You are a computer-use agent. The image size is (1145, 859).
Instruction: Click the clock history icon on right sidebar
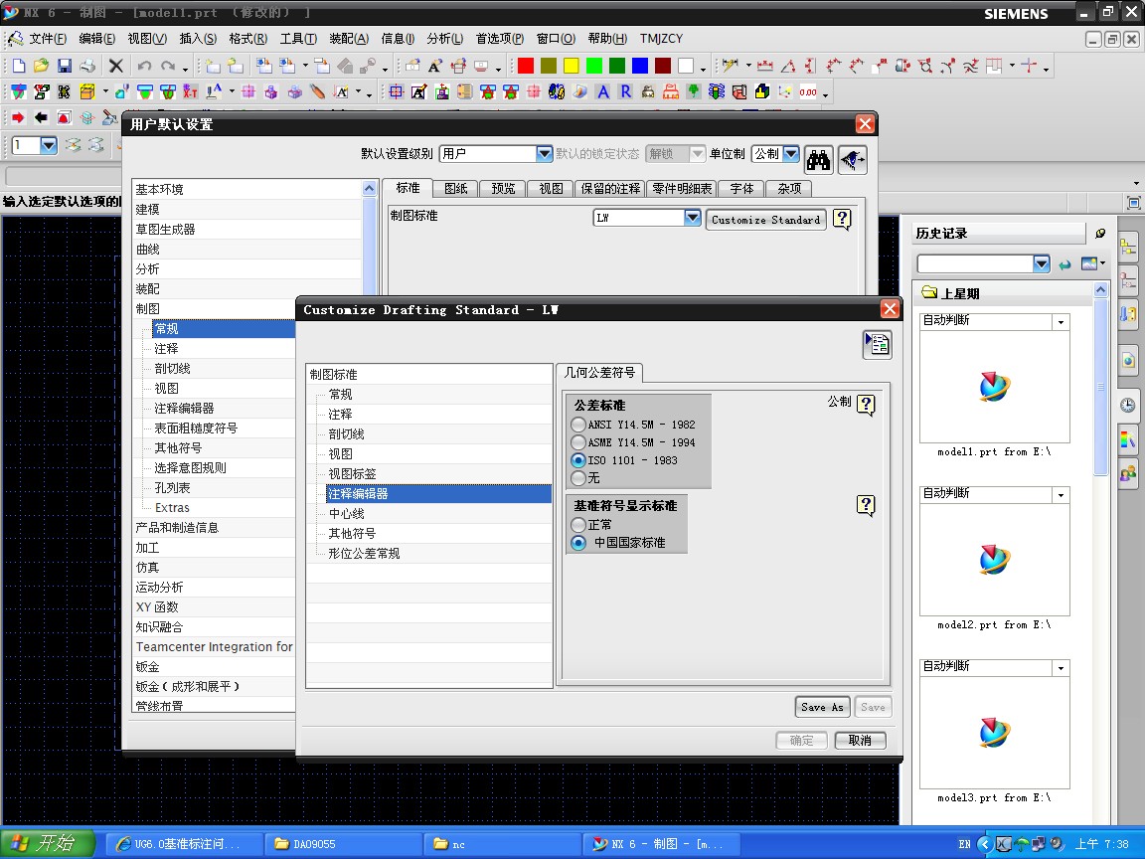tap(1128, 406)
